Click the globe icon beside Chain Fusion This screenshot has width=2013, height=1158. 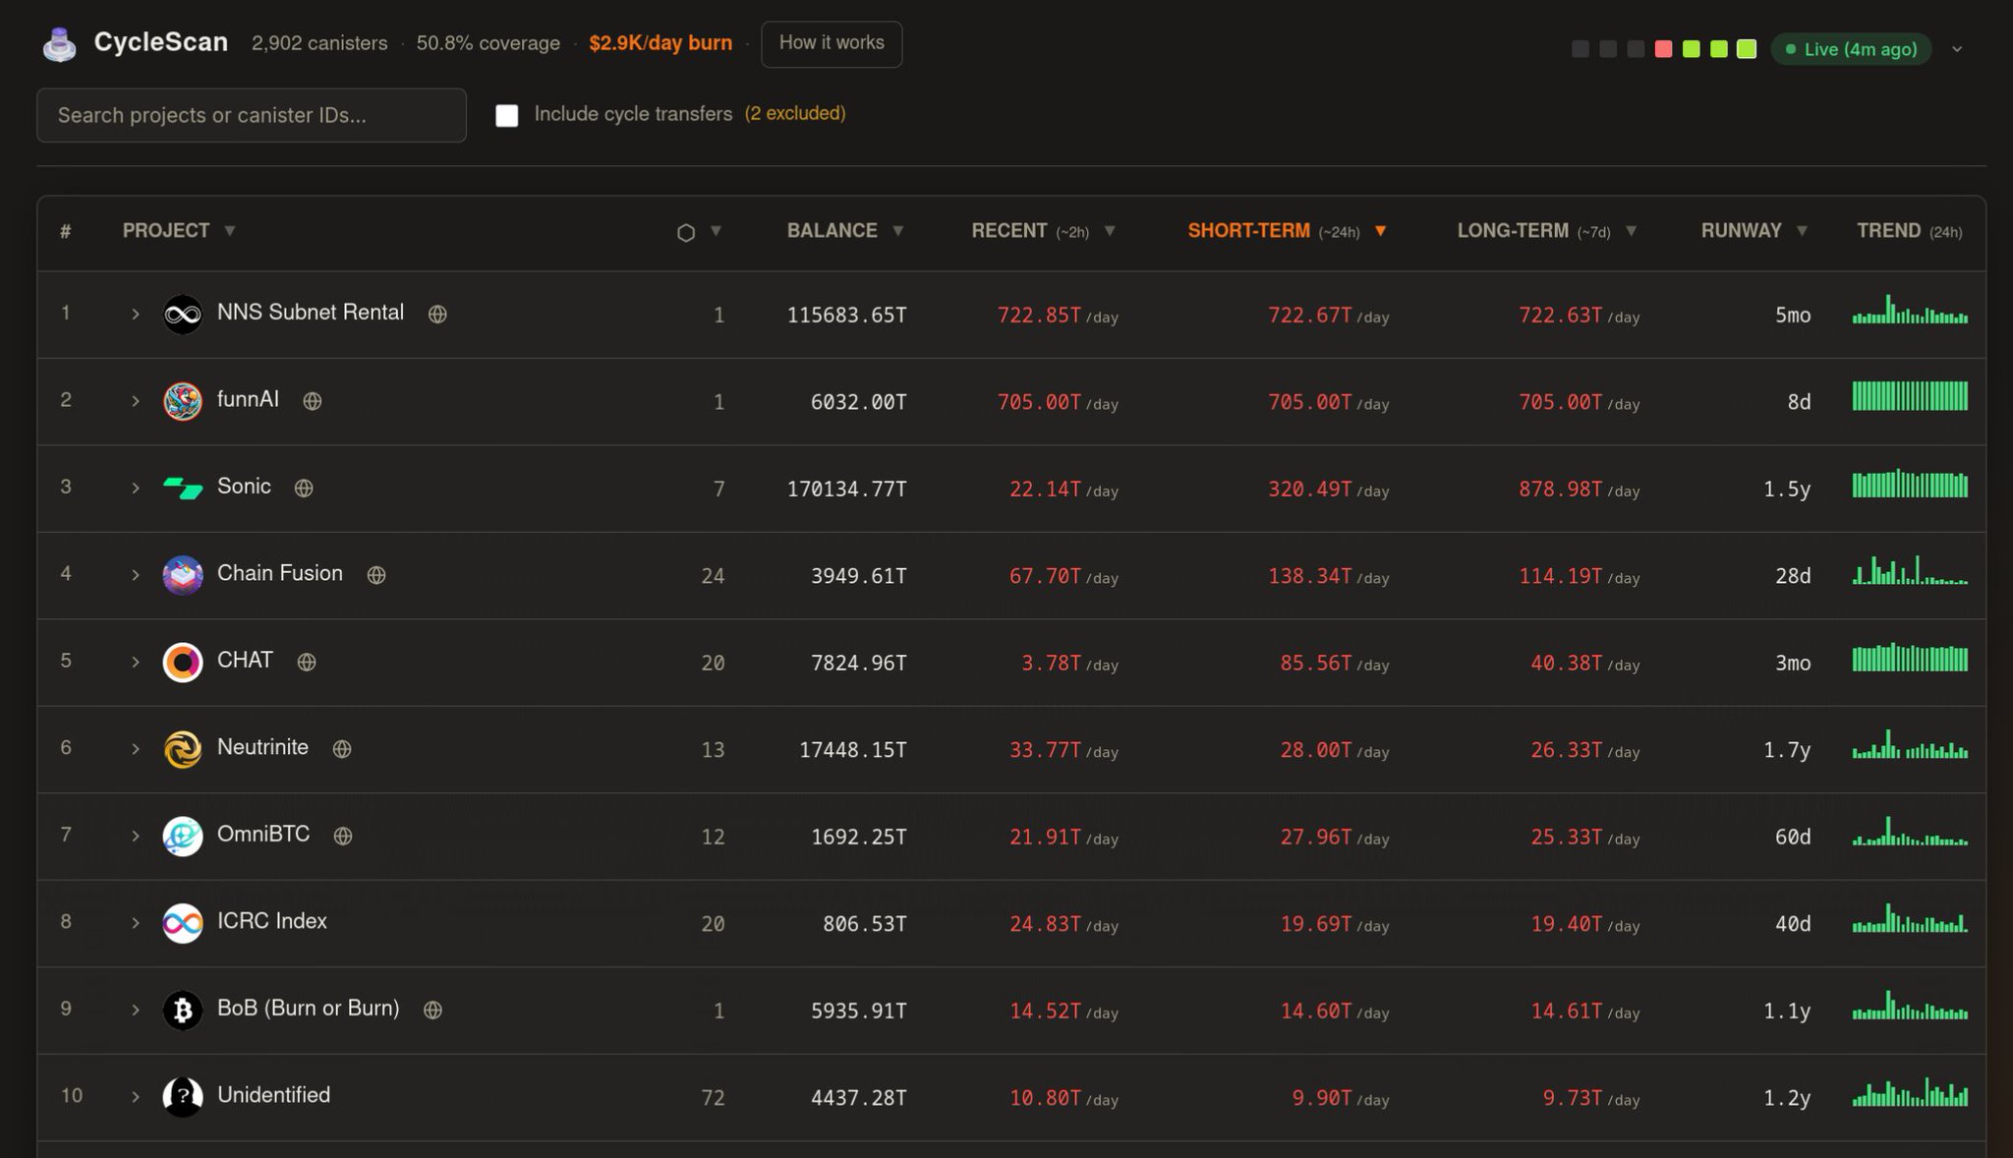pos(376,575)
